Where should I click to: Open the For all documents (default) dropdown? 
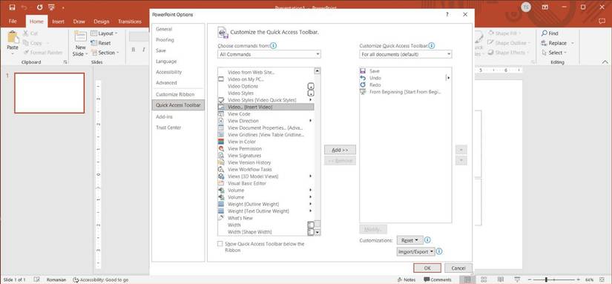(x=406, y=54)
